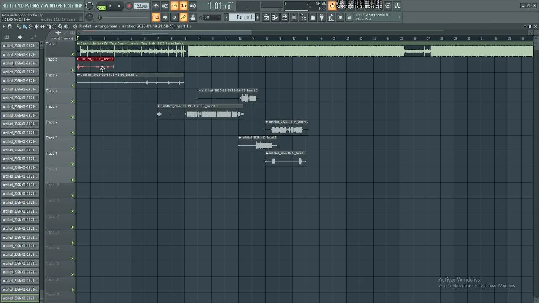Open undo history icon

point(333,5)
